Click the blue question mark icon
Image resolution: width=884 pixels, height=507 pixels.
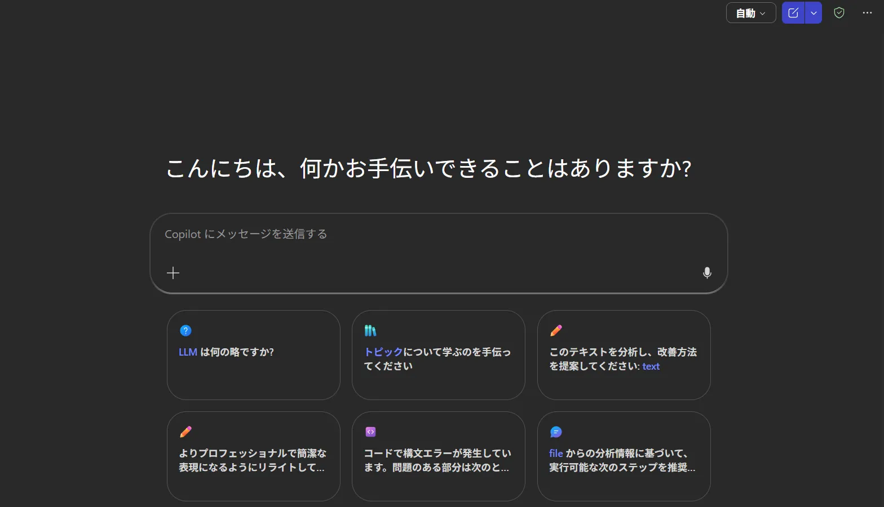[185, 331]
